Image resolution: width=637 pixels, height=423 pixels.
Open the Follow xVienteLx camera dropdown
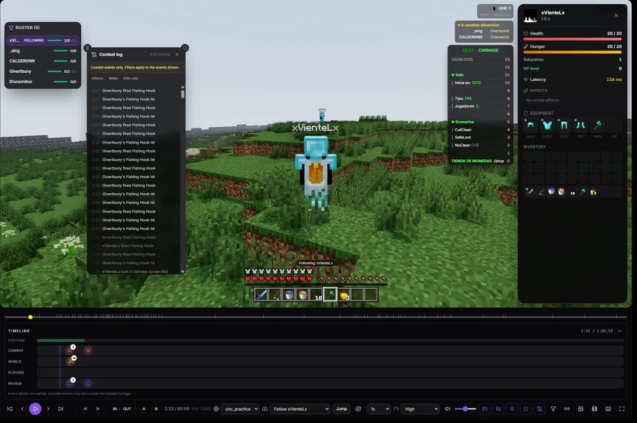click(300, 409)
